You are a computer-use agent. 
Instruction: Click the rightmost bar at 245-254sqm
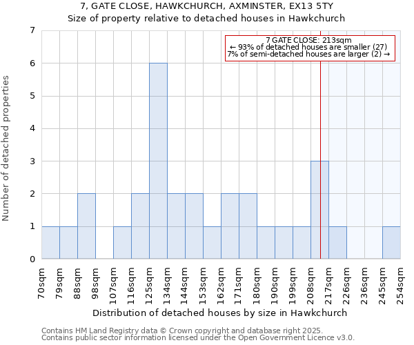pyautogui.click(x=391, y=242)
